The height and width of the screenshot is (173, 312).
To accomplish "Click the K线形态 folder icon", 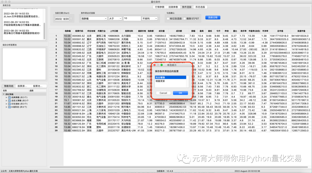I will pos(10,107).
